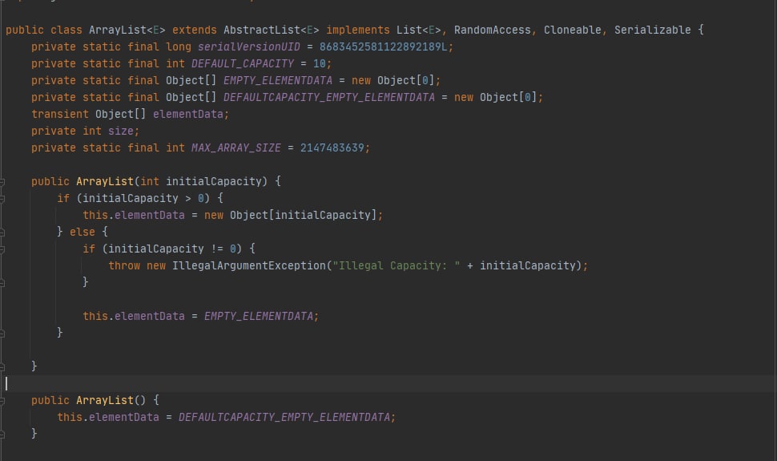Click the value 8683452581122892189L
This screenshot has width=777, height=461.
pyautogui.click(x=383, y=47)
